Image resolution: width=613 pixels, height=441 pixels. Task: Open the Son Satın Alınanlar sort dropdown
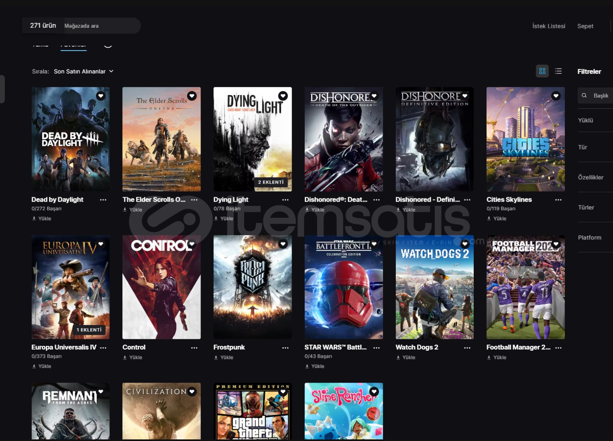point(84,71)
